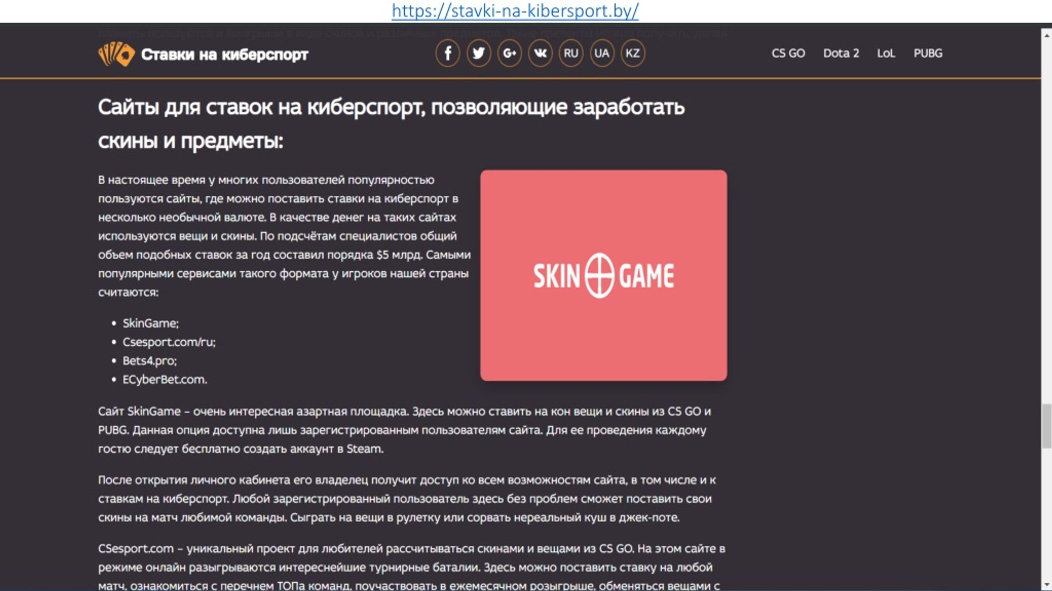The width and height of the screenshot is (1052, 591).
Task: Click the intro paragraph starting В настоящее время
Action: [284, 236]
